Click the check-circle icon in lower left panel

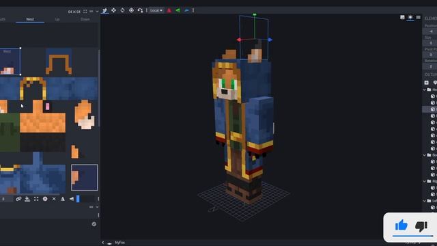[94, 224]
